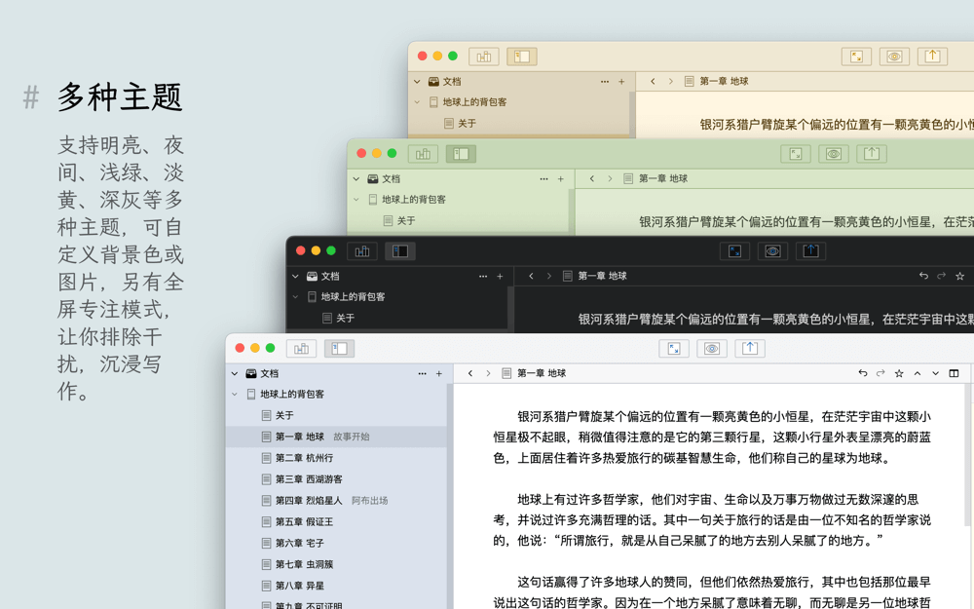Viewport: 974px width, 609px height.
Task: Add new document plus in green window sidebar
Action: point(561,178)
